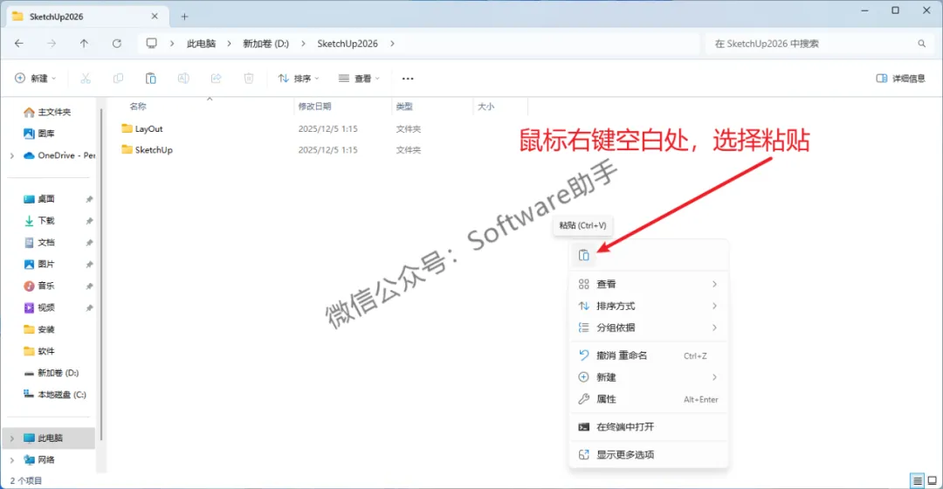Viewport: 943px width, 489px height.
Task: Open the 新建 toolbar dropdown
Action: pyautogui.click(x=36, y=79)
